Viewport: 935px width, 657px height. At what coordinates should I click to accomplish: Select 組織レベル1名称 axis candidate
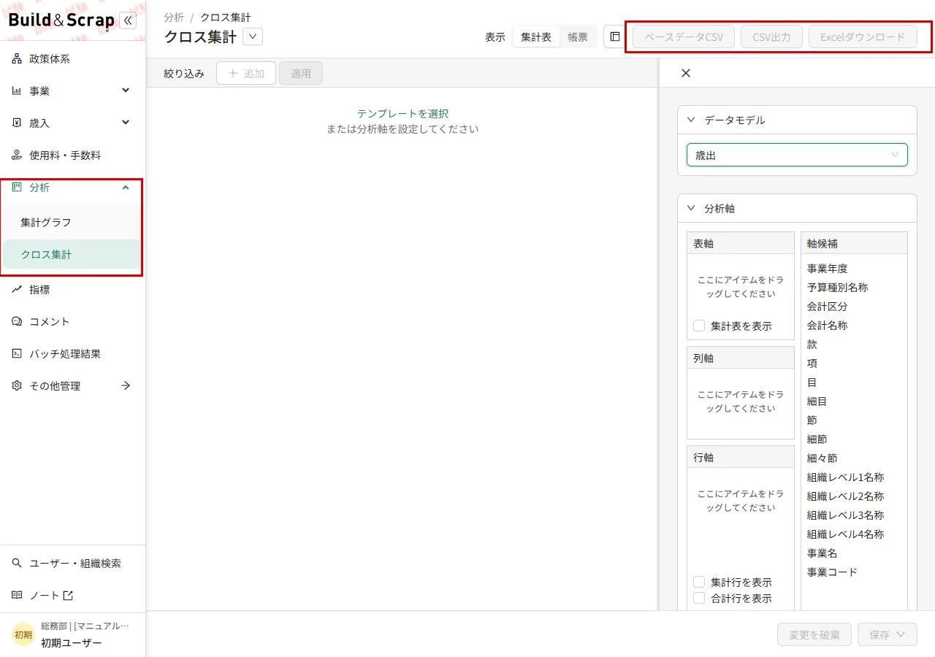[x=846, y=477]
